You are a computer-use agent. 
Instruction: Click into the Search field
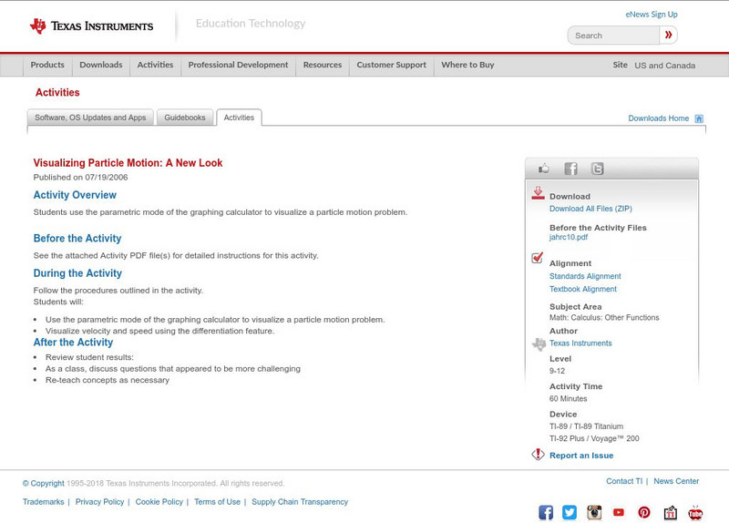tap(613, 36)
